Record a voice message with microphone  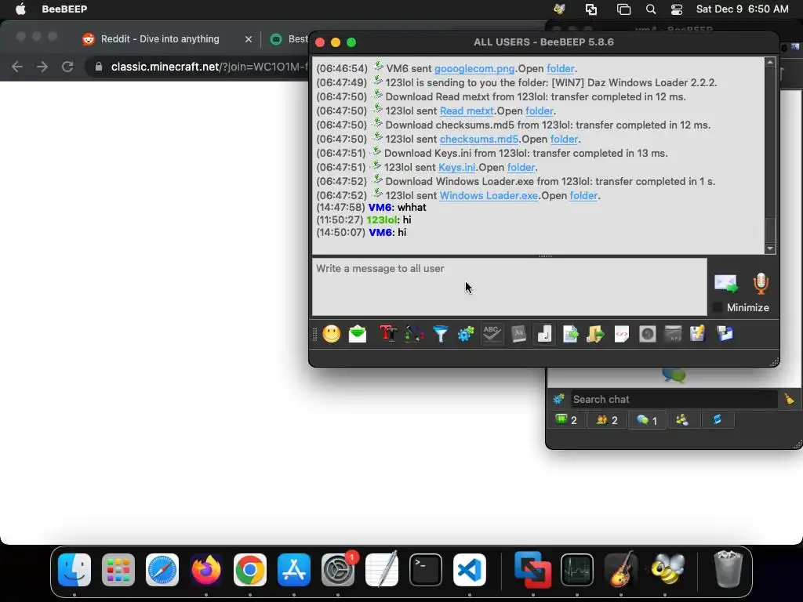click(x=761, y=283)
